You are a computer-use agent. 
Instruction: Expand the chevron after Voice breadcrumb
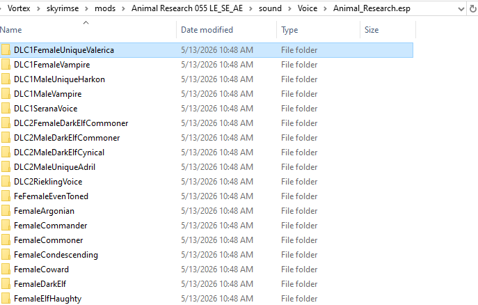pyautogui.click(x=325, y=9)
